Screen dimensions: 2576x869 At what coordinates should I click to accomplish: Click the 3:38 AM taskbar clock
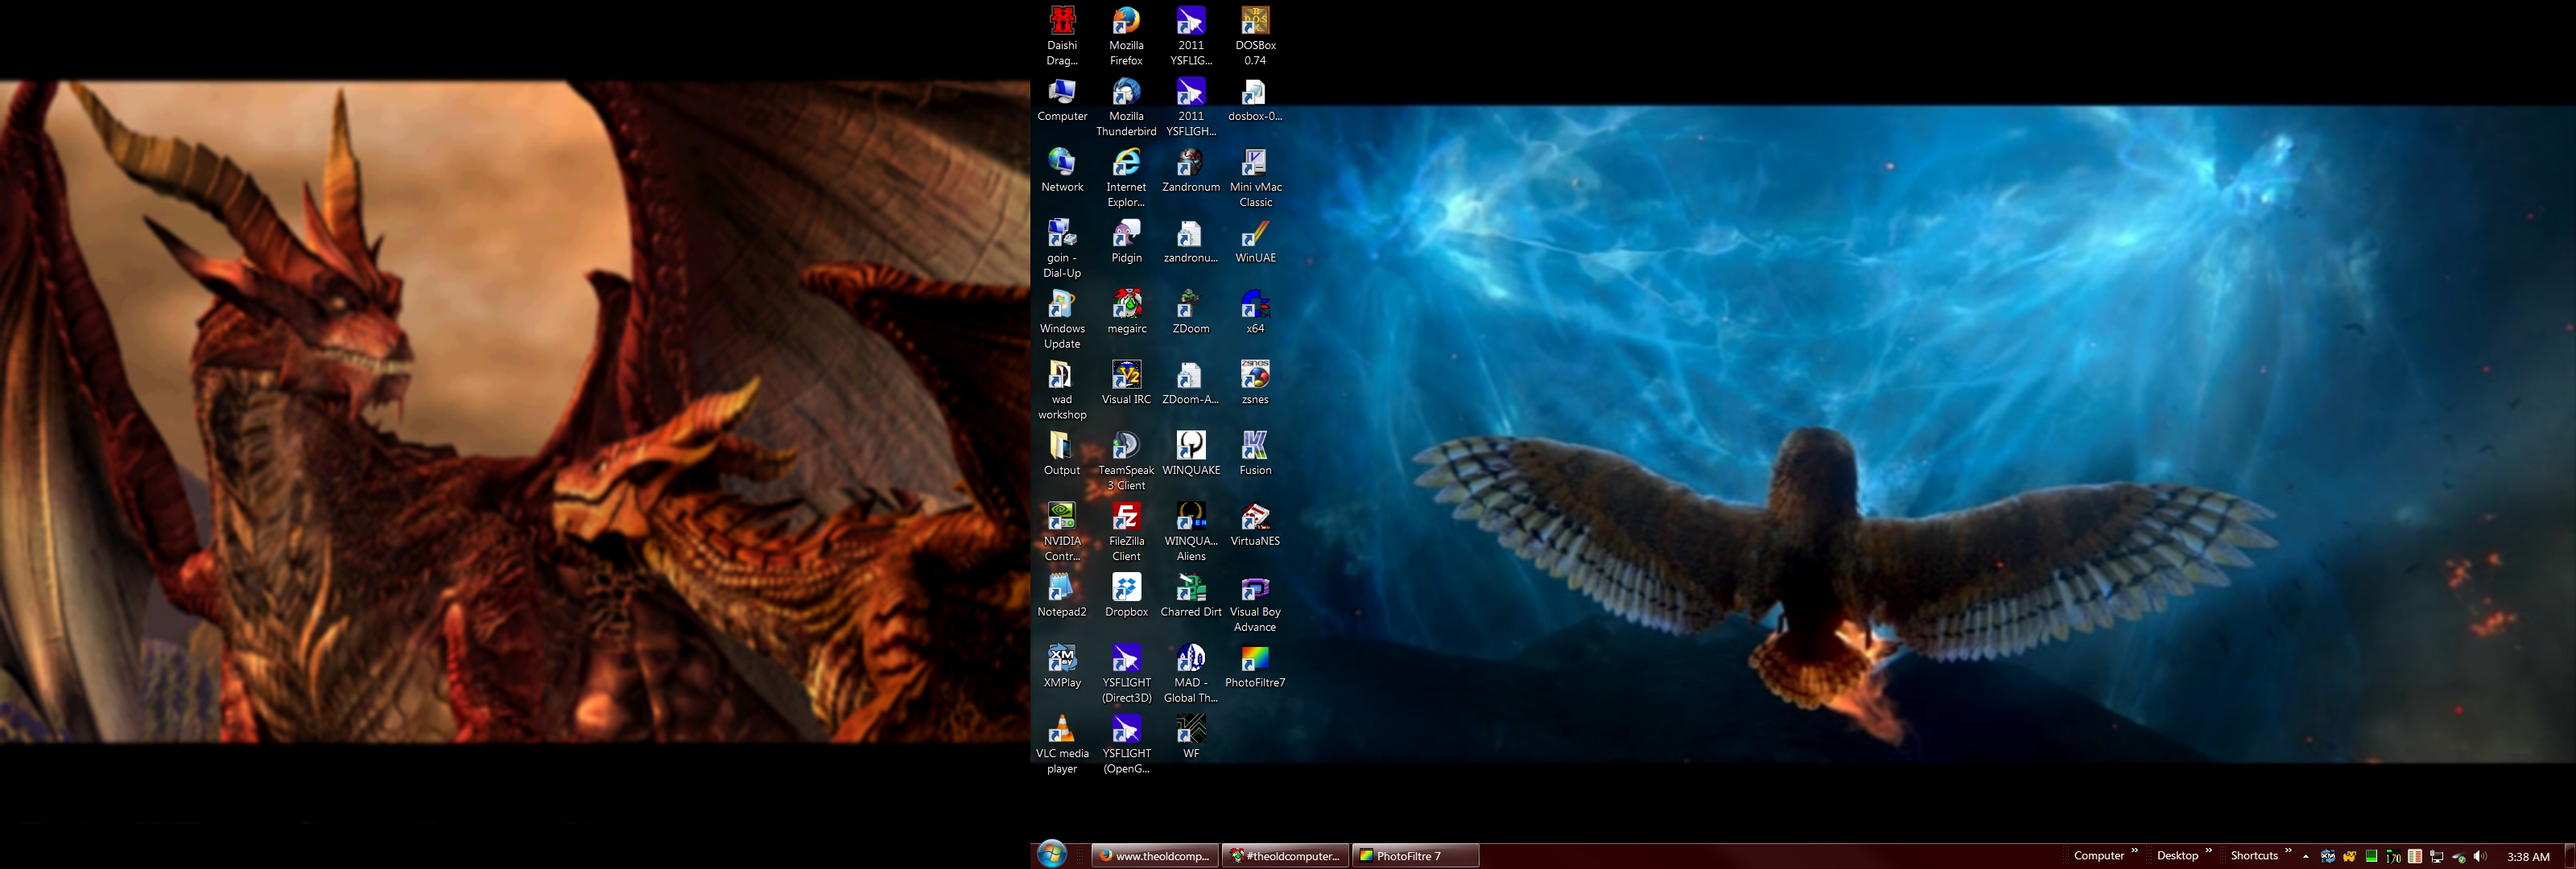pyautogui.click(x=2528, y=857)
